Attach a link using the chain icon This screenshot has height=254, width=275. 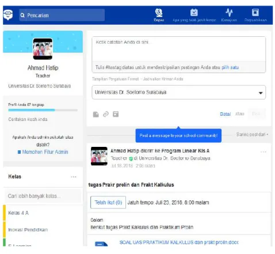pyautogui.click(x=106, y=114)
